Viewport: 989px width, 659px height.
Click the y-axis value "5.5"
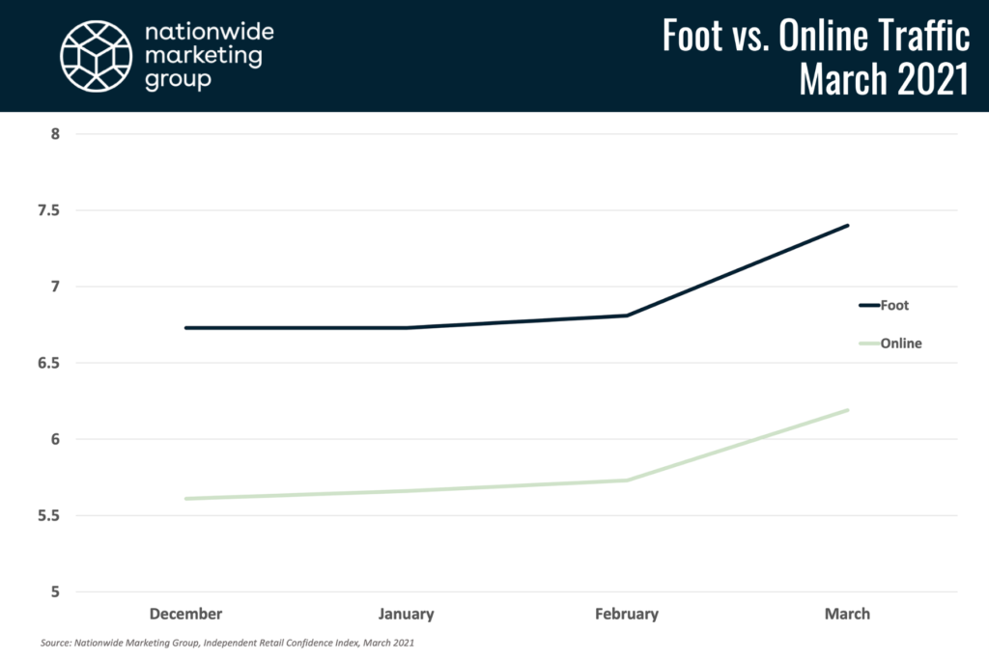point(48,515)
